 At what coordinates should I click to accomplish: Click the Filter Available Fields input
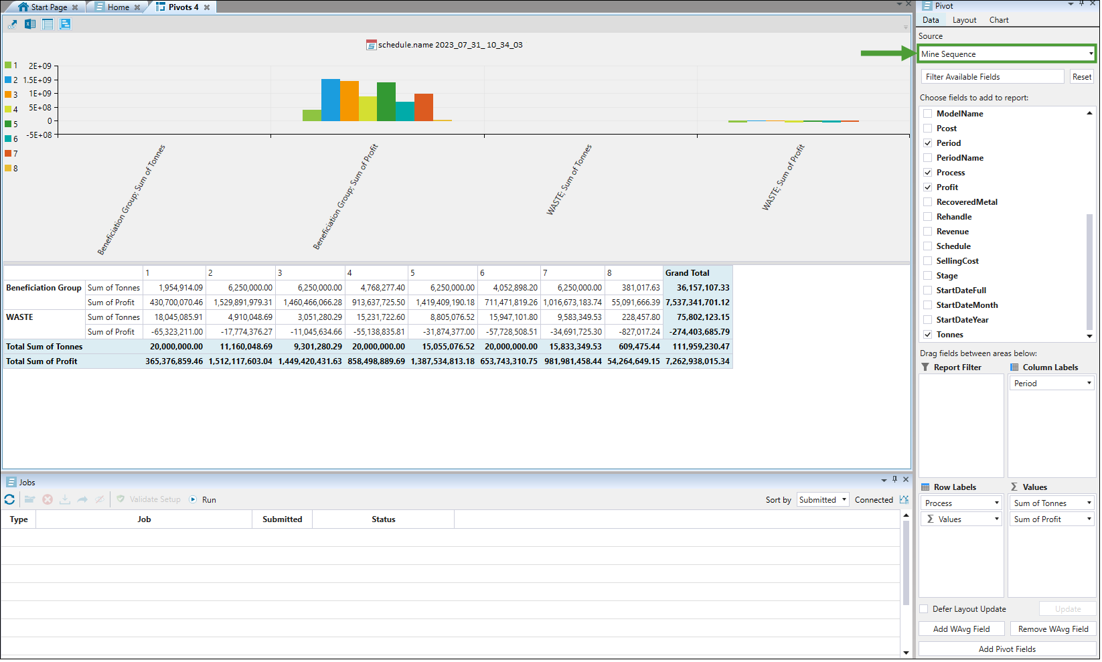[x=994, y=77]
